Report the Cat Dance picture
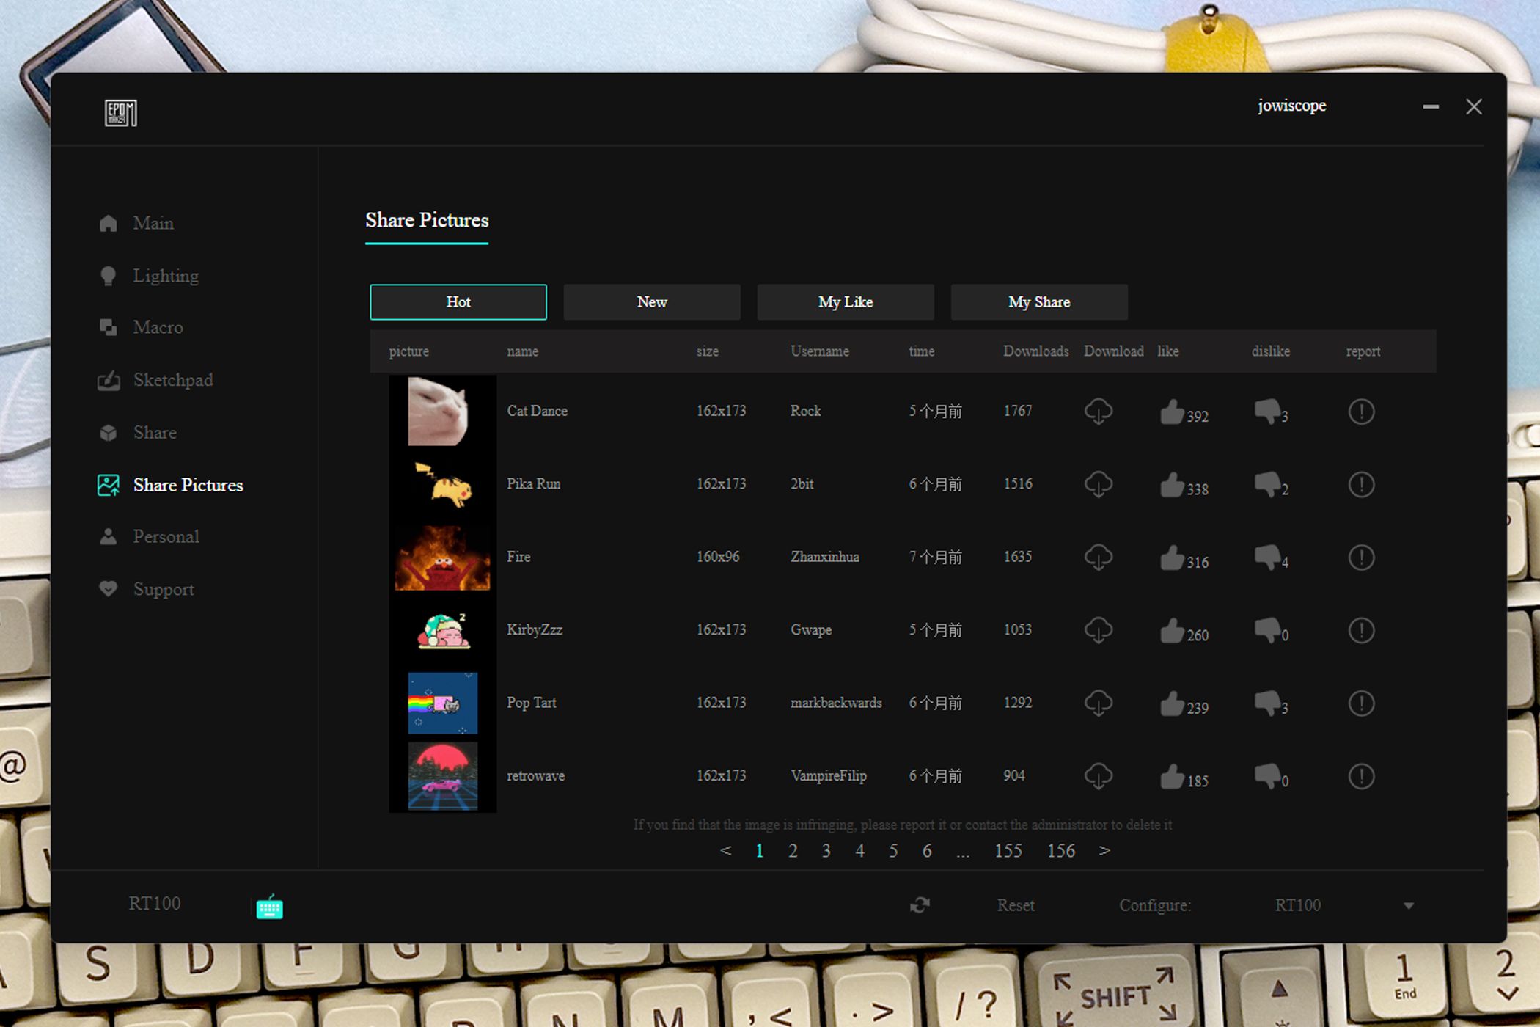Viewport: 1540px width, 1027px height. [x=1361, y=412]
